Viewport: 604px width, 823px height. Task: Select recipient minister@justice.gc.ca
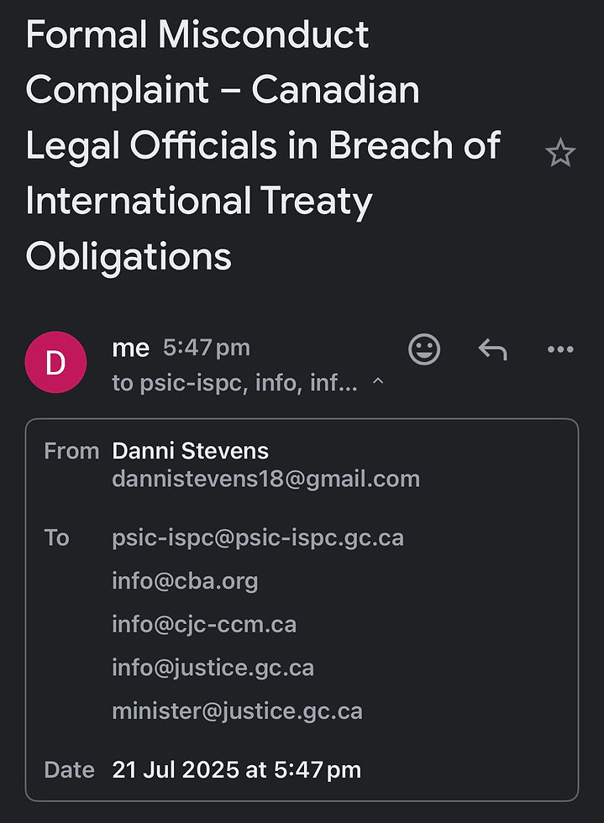point(238,711)
